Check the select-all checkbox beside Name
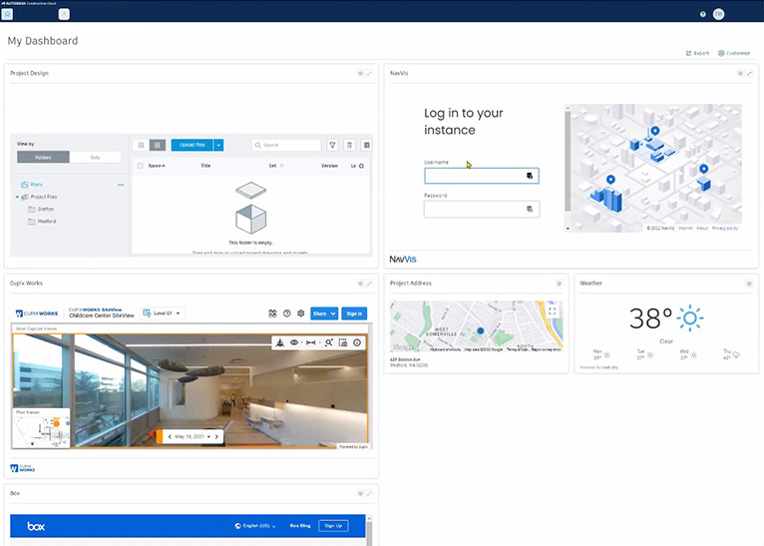The width and height of the screenshot is (764, 546). pyautogui.click(x=141, y=166)
